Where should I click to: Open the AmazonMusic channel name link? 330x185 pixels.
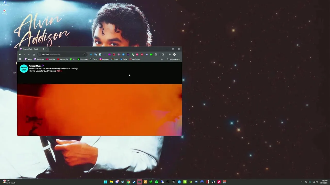coord(35,66)
